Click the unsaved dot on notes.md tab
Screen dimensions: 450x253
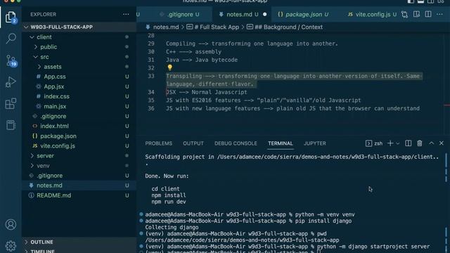pyautogui.click(x=264, y=14)
